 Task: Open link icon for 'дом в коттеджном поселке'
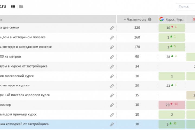point(112,38)
